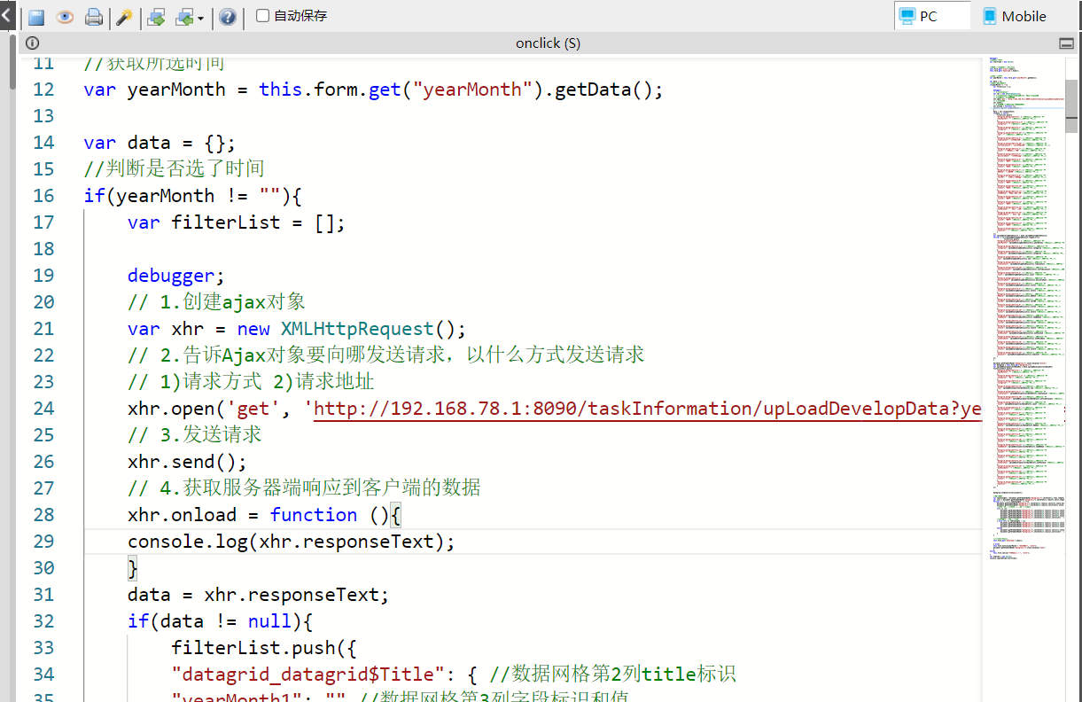
Task: Click the magic wand icon
Action: coord(125,17)
